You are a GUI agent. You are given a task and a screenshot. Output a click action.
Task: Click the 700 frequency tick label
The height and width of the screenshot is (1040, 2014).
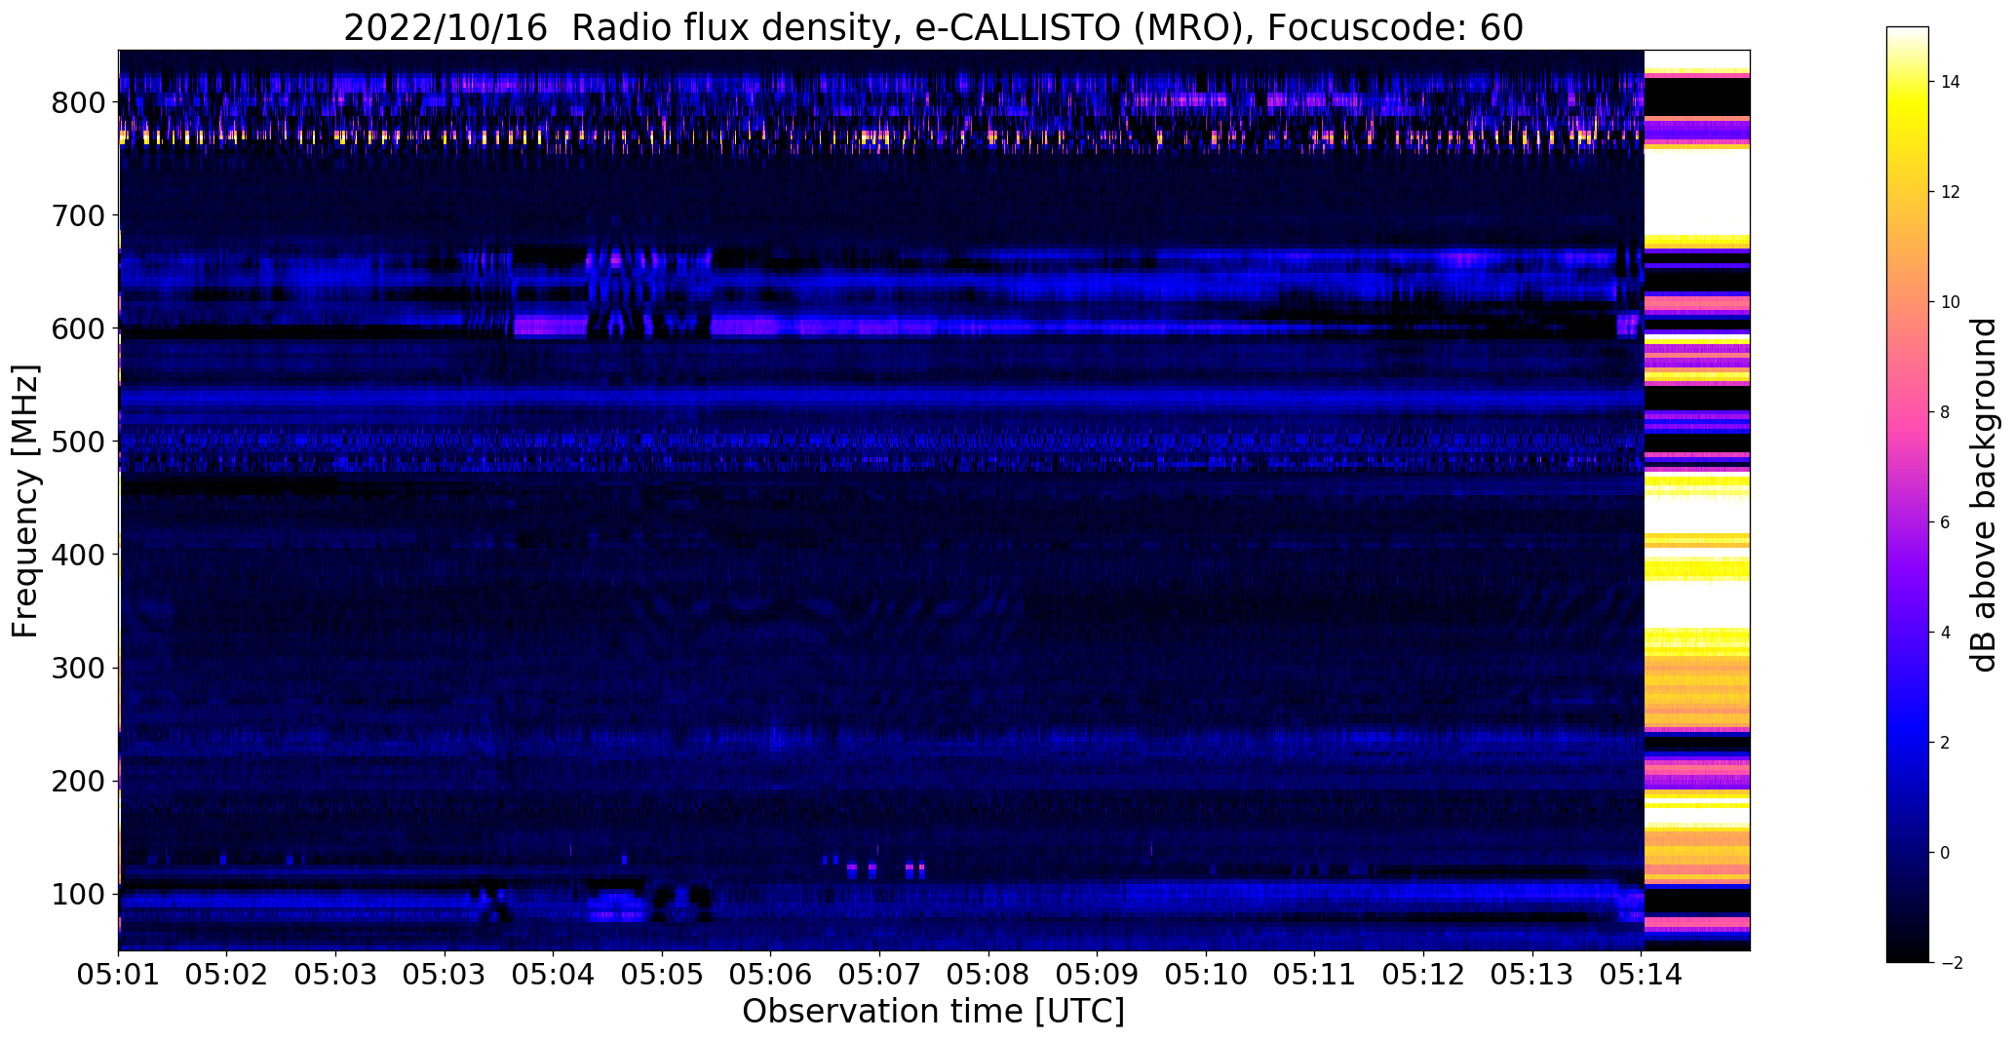pos(78,215)
